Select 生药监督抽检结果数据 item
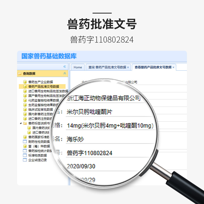This screenshot has width=204, height=204. [43, 105]
